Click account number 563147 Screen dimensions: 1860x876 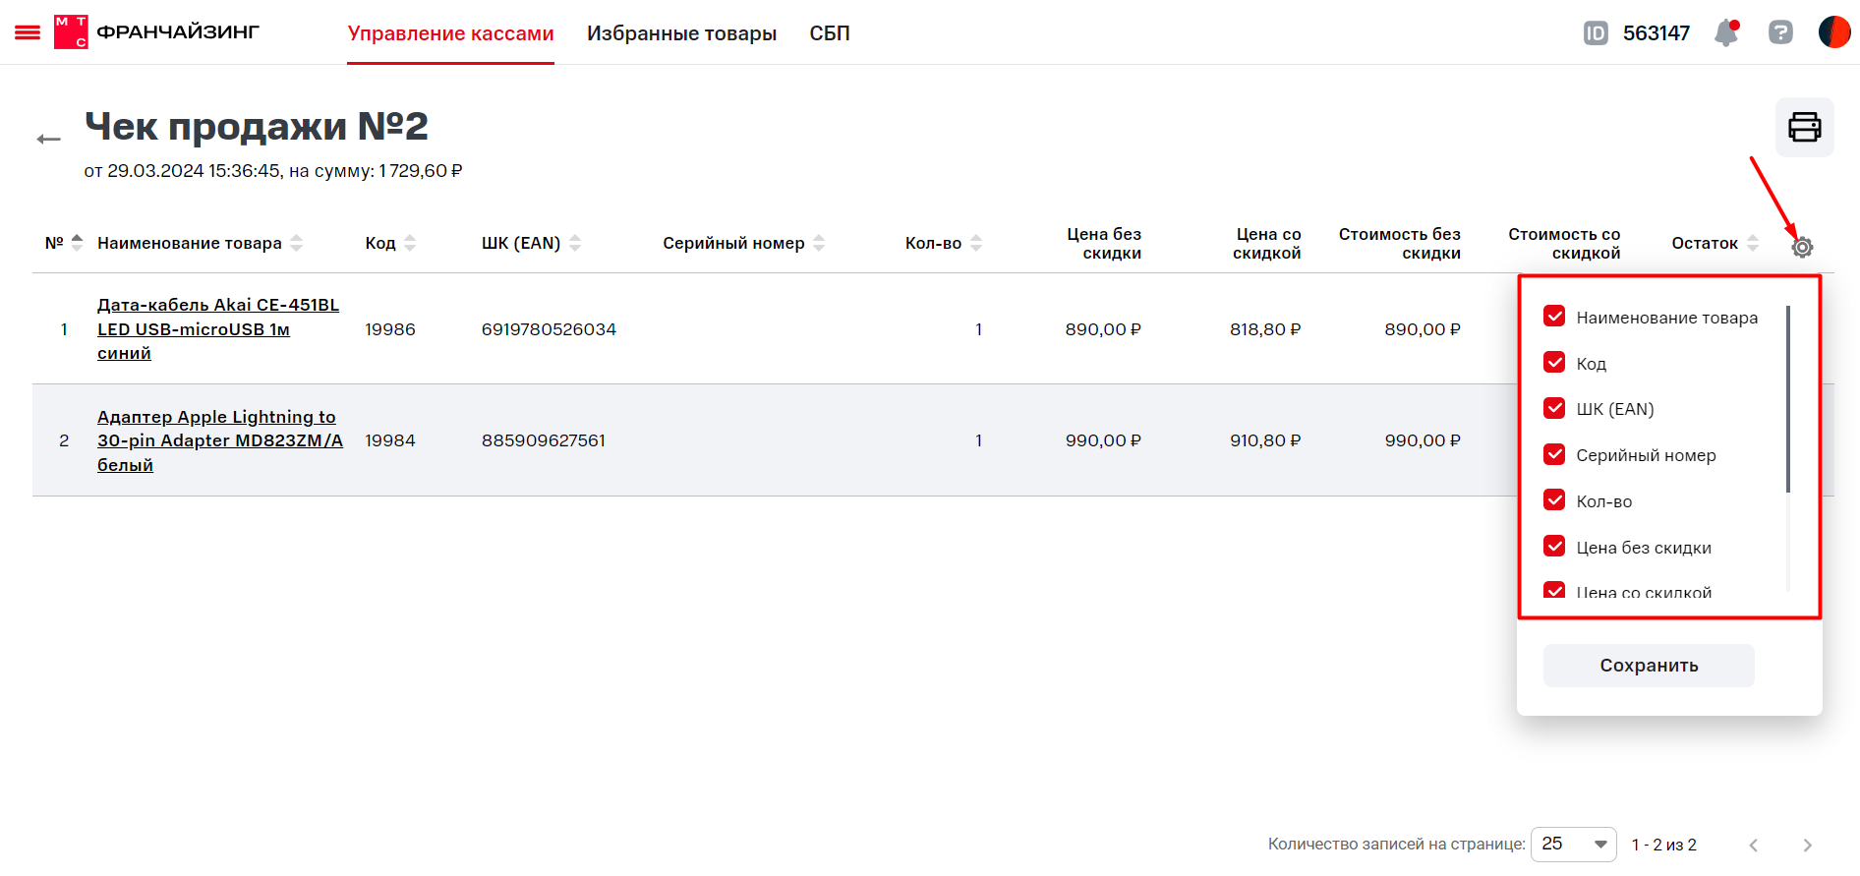(x=1657, y=33)
